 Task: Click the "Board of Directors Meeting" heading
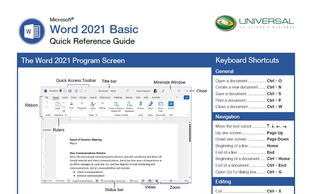[86, 140]
